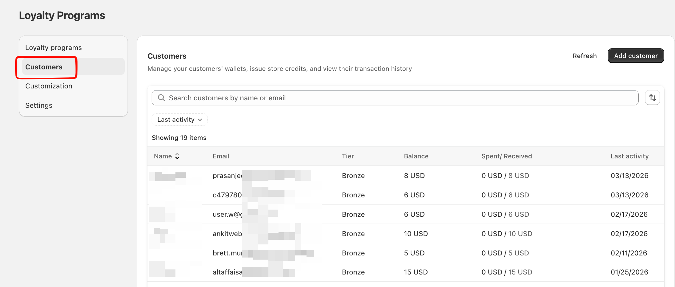Open the customer row with altaffaisa email
Image resolution: width=675 pixels, height=287 pixels.
[x=406, y=272]
